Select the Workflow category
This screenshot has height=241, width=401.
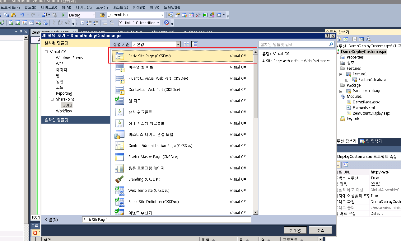(x=64, y=111)
